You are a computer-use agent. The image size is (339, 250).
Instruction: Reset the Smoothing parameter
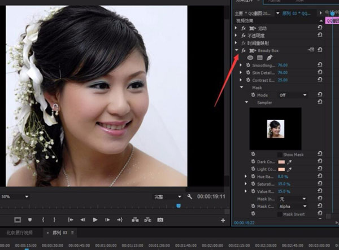click(x=320, y=65)
